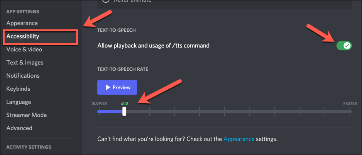The width and height of the screenshot is (362, 155).
Task: Disable the /tts command playback toggle
Action: tap(344, 46)
